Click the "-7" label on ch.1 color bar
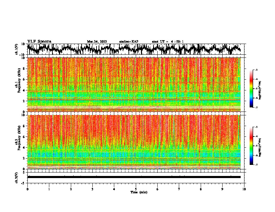Screen dimensions: 275x212 click(x=256, y=107)
